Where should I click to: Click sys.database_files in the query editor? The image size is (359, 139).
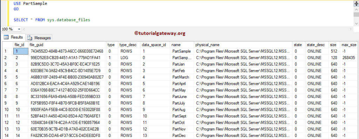click(x=68, y=20)
